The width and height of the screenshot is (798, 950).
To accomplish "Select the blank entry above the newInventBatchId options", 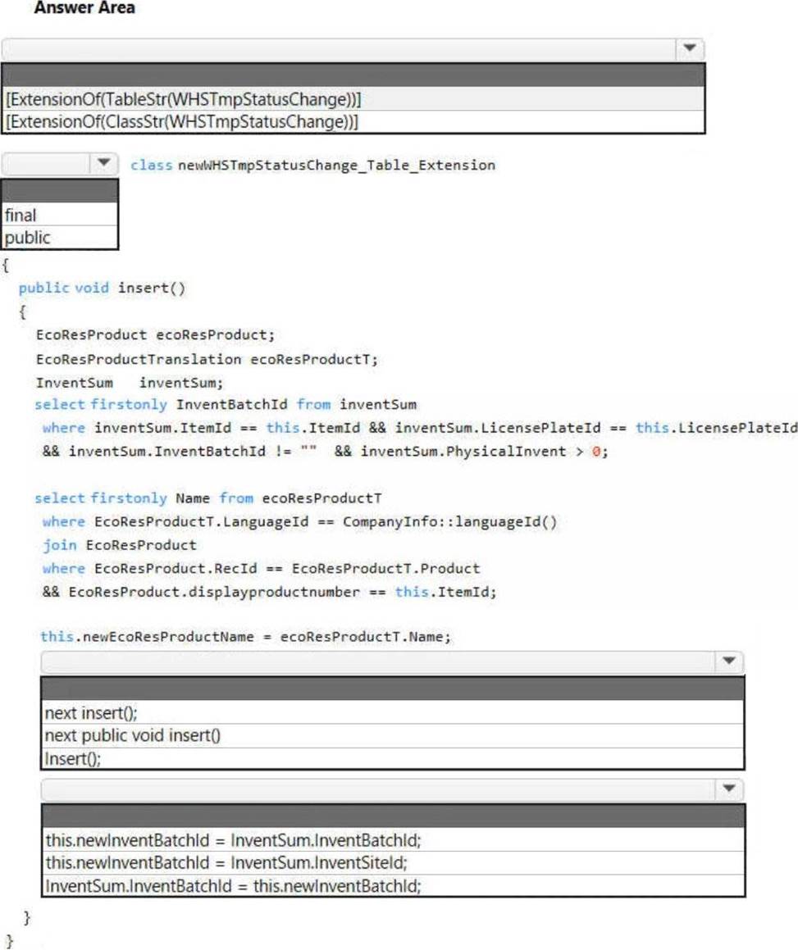I will click(x=392, y=816).
